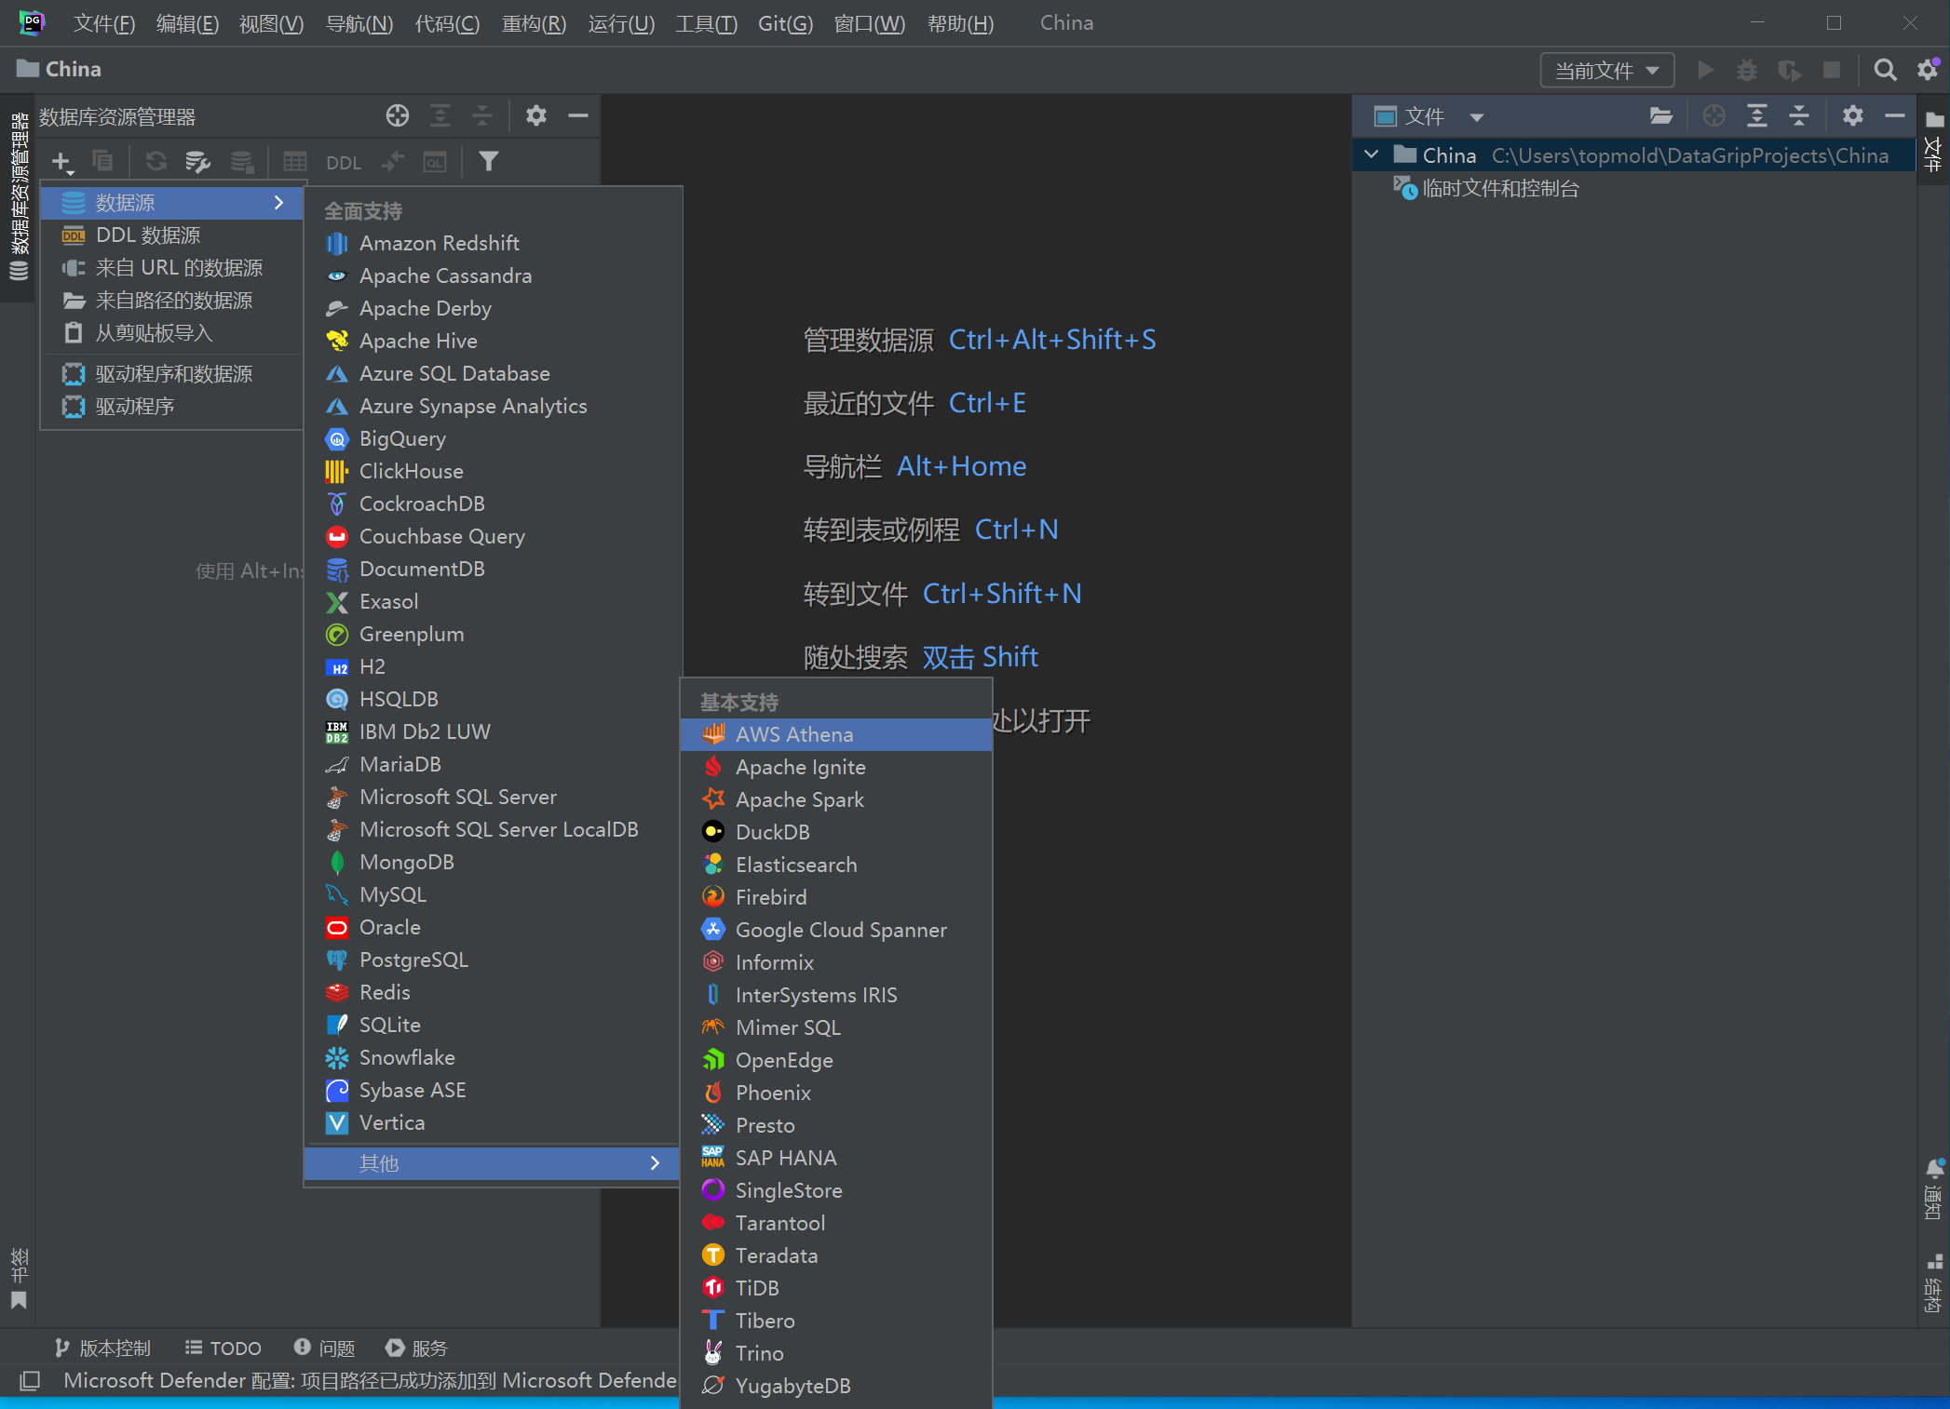
Task: Select DDL 数据源 menu entry
Action: point(172,235)
